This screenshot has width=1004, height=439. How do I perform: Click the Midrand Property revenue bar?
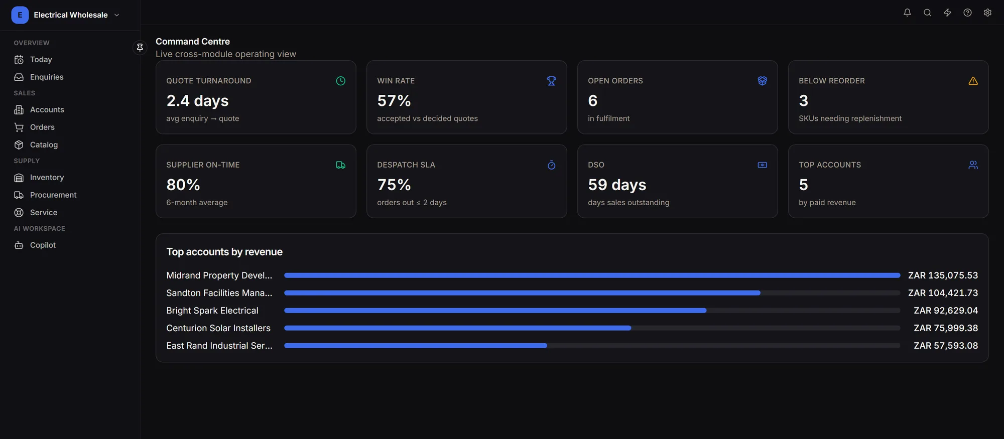pyautogui.click(x=592, y=275)
